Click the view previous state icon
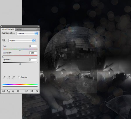 (26, 91)
